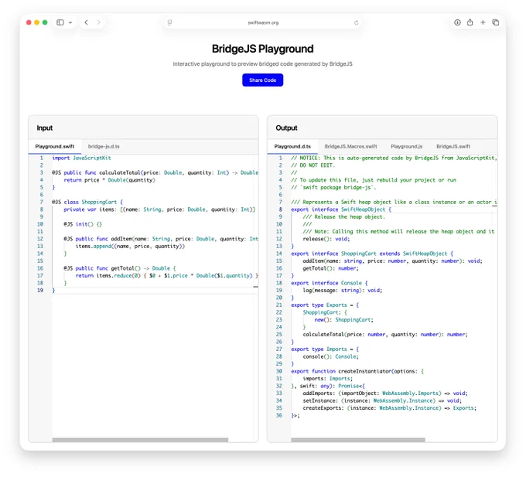
Task: Click 'export interface Console {' line
Action: (x=330, y=283)
